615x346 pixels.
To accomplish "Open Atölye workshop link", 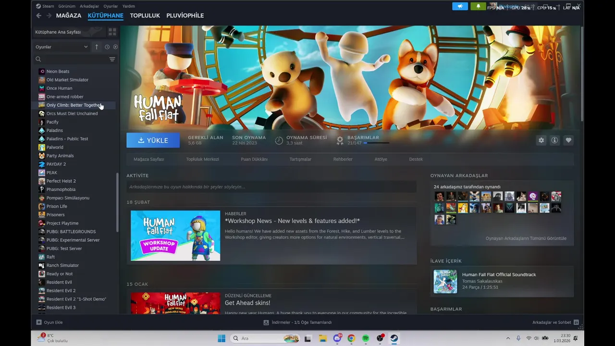I will pos(381,159).
